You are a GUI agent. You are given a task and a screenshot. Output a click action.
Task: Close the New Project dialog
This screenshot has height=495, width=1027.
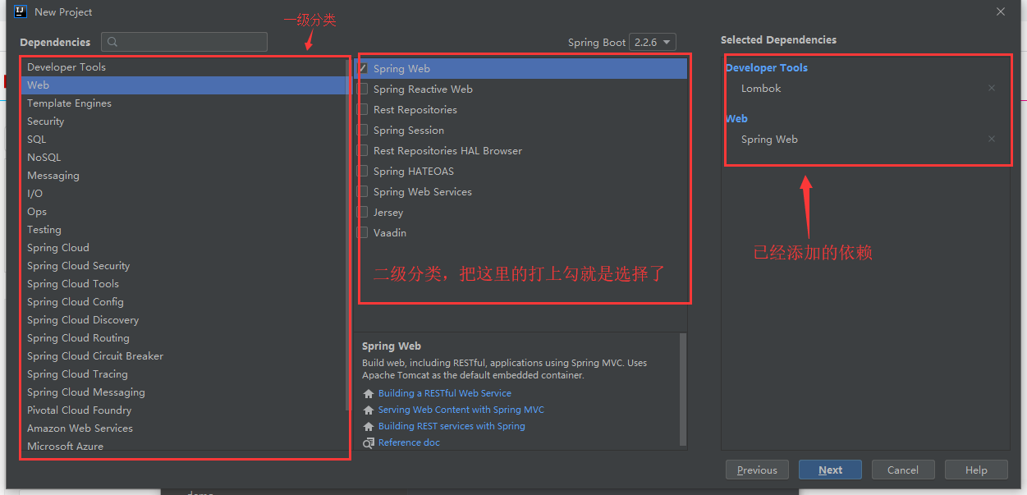[1001, 11]
